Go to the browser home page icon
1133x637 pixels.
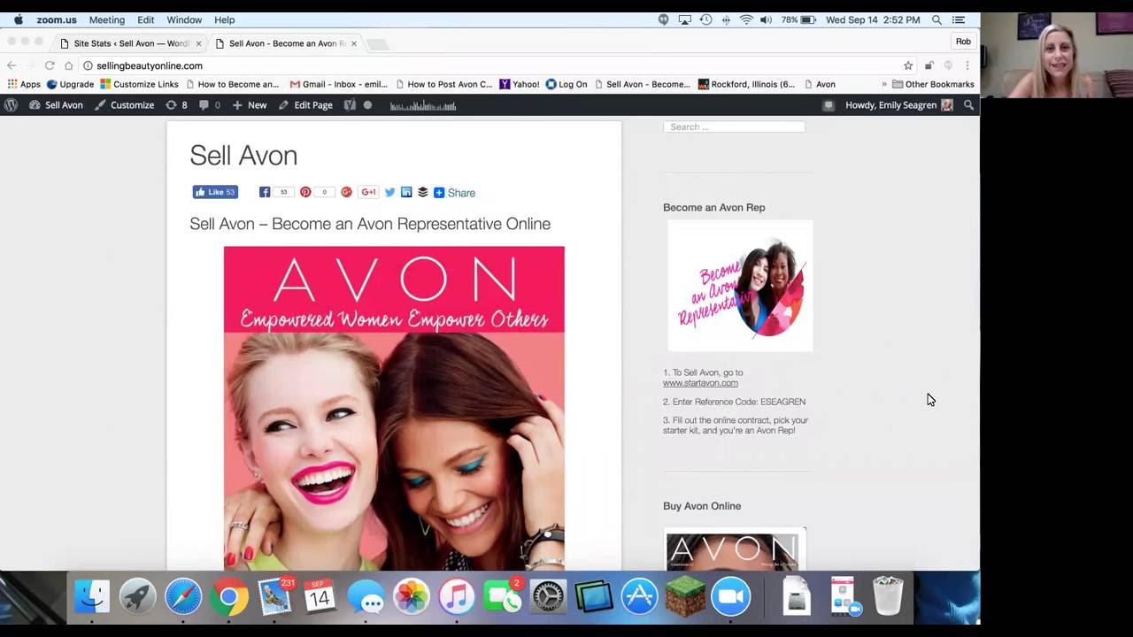tap(68, 65)
